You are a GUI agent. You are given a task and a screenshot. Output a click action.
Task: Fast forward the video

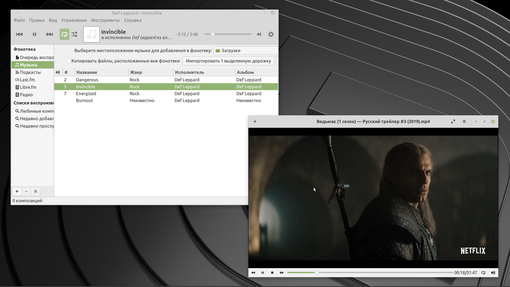[x=282, y=273]
